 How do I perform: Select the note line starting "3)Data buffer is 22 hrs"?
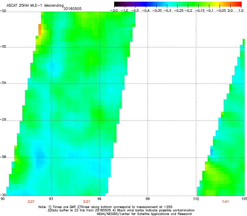click(x=121, y=210)
